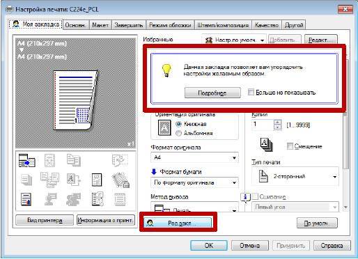
Task: Click the Ред.закл... edit tab button
Action: [x=178, y=223]
